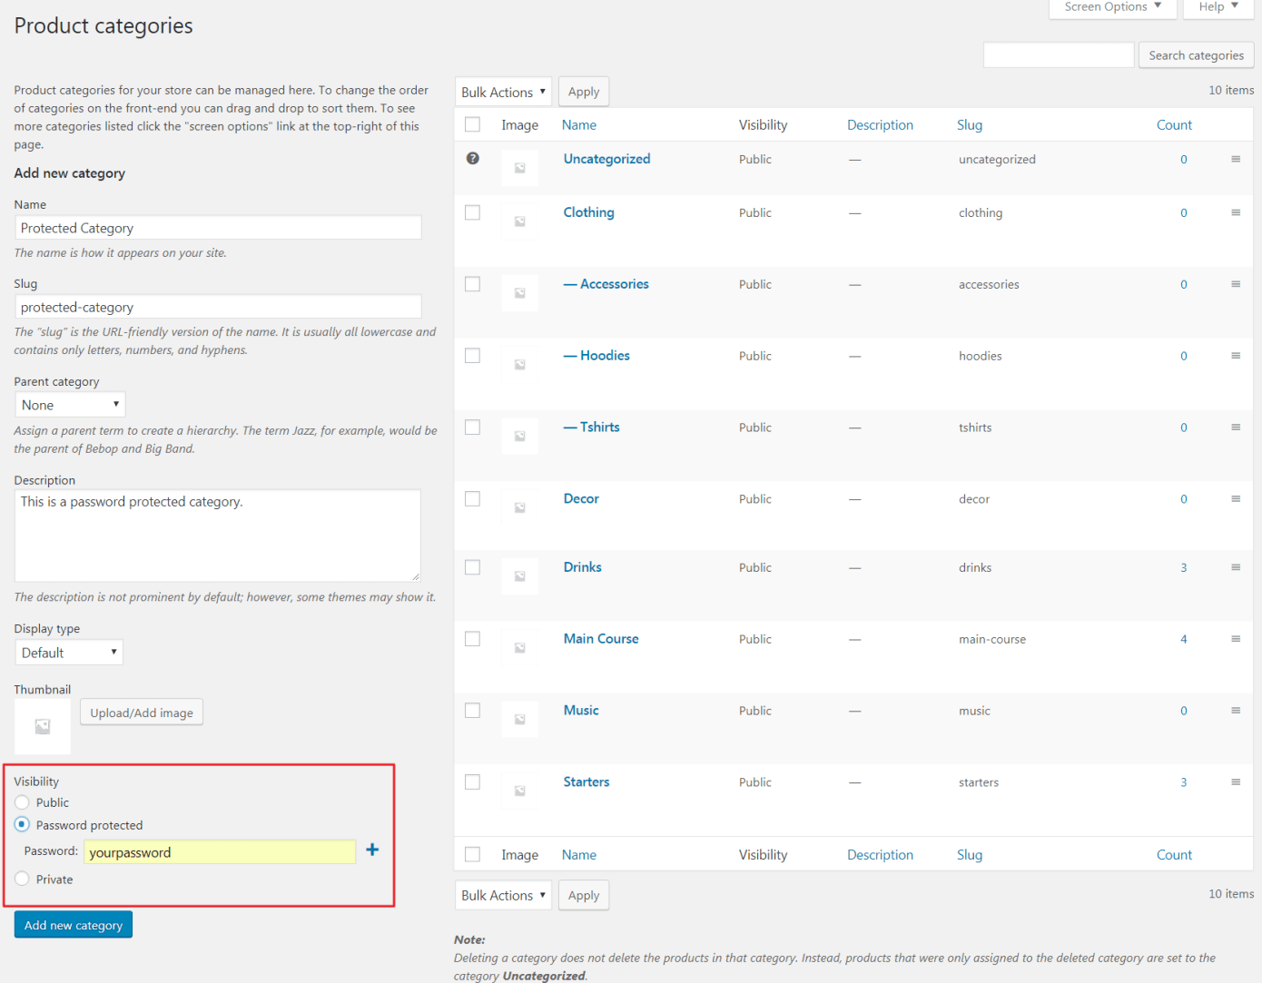Click the reorder handle on the Starters row
1262x983 pixels.
pos(1236,781)
